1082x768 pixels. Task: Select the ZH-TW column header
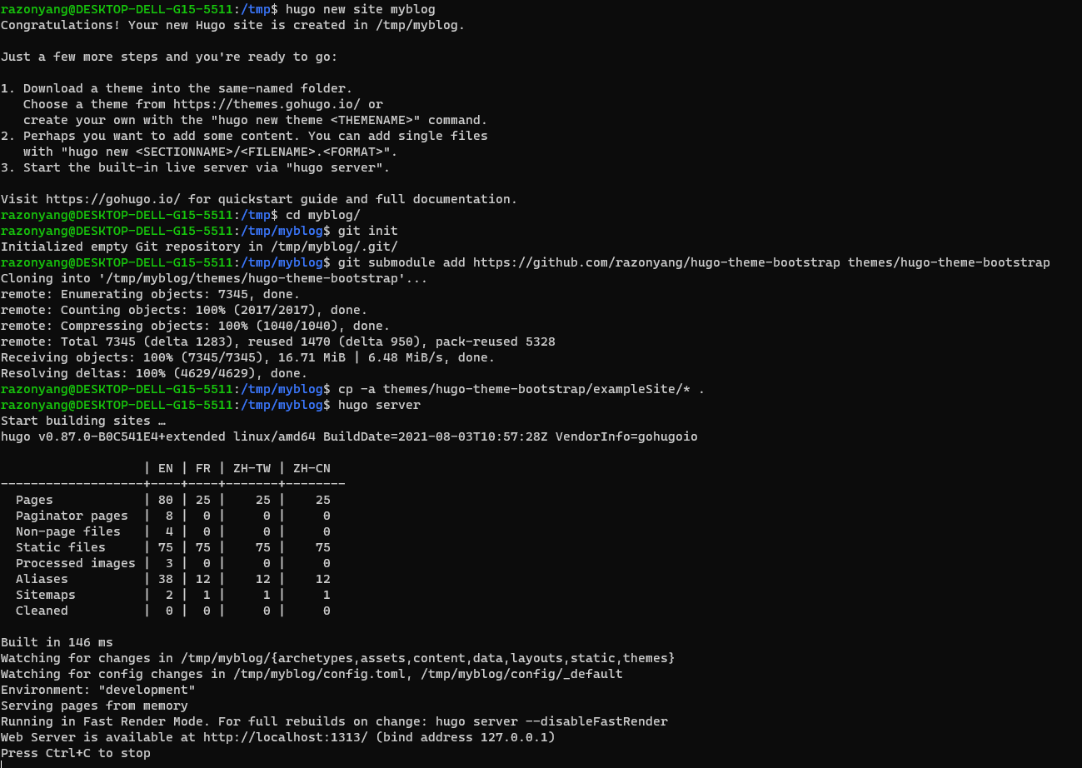tap(252, 467)
